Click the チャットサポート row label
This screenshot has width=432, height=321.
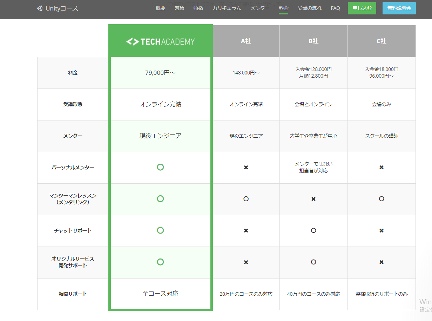(73, 231)
